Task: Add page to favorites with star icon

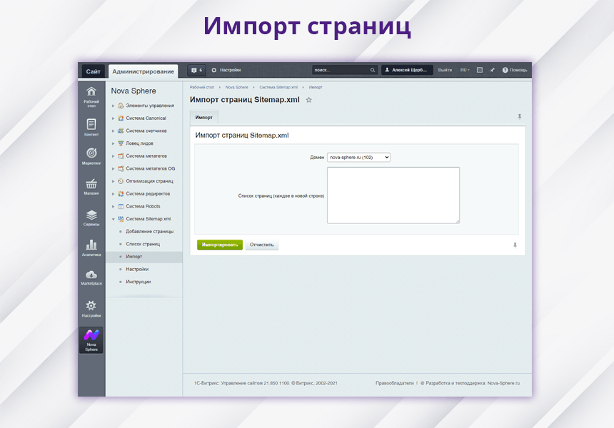Action: point(308,100)
